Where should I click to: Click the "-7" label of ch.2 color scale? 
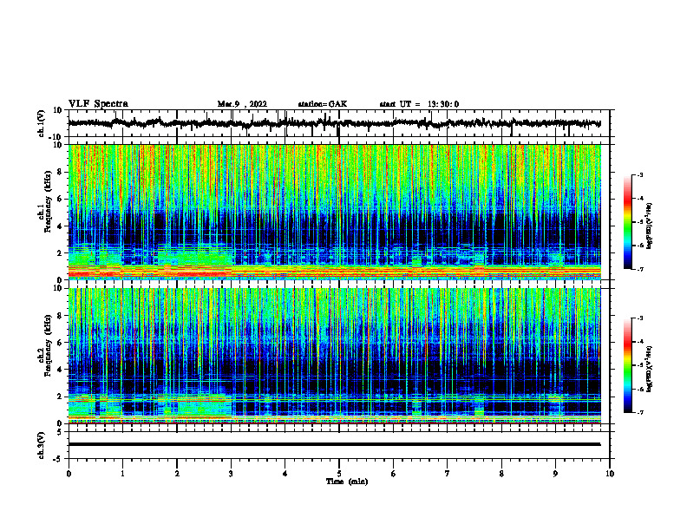tap(640, 413)
